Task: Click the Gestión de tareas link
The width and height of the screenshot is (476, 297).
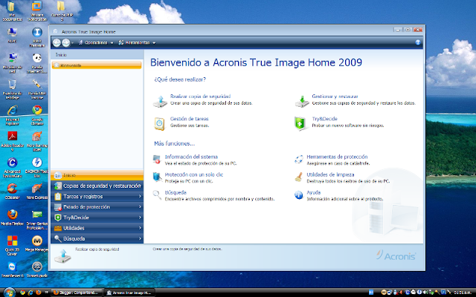Action: point(189,119)
